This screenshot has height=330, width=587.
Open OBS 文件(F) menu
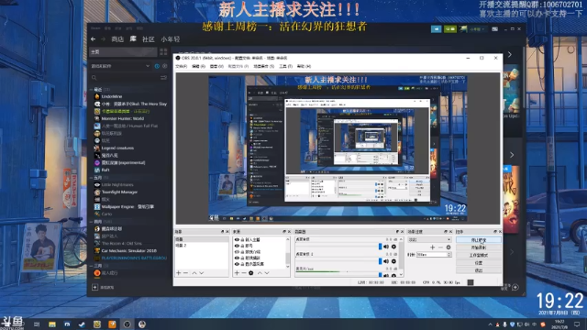[182, 66]
